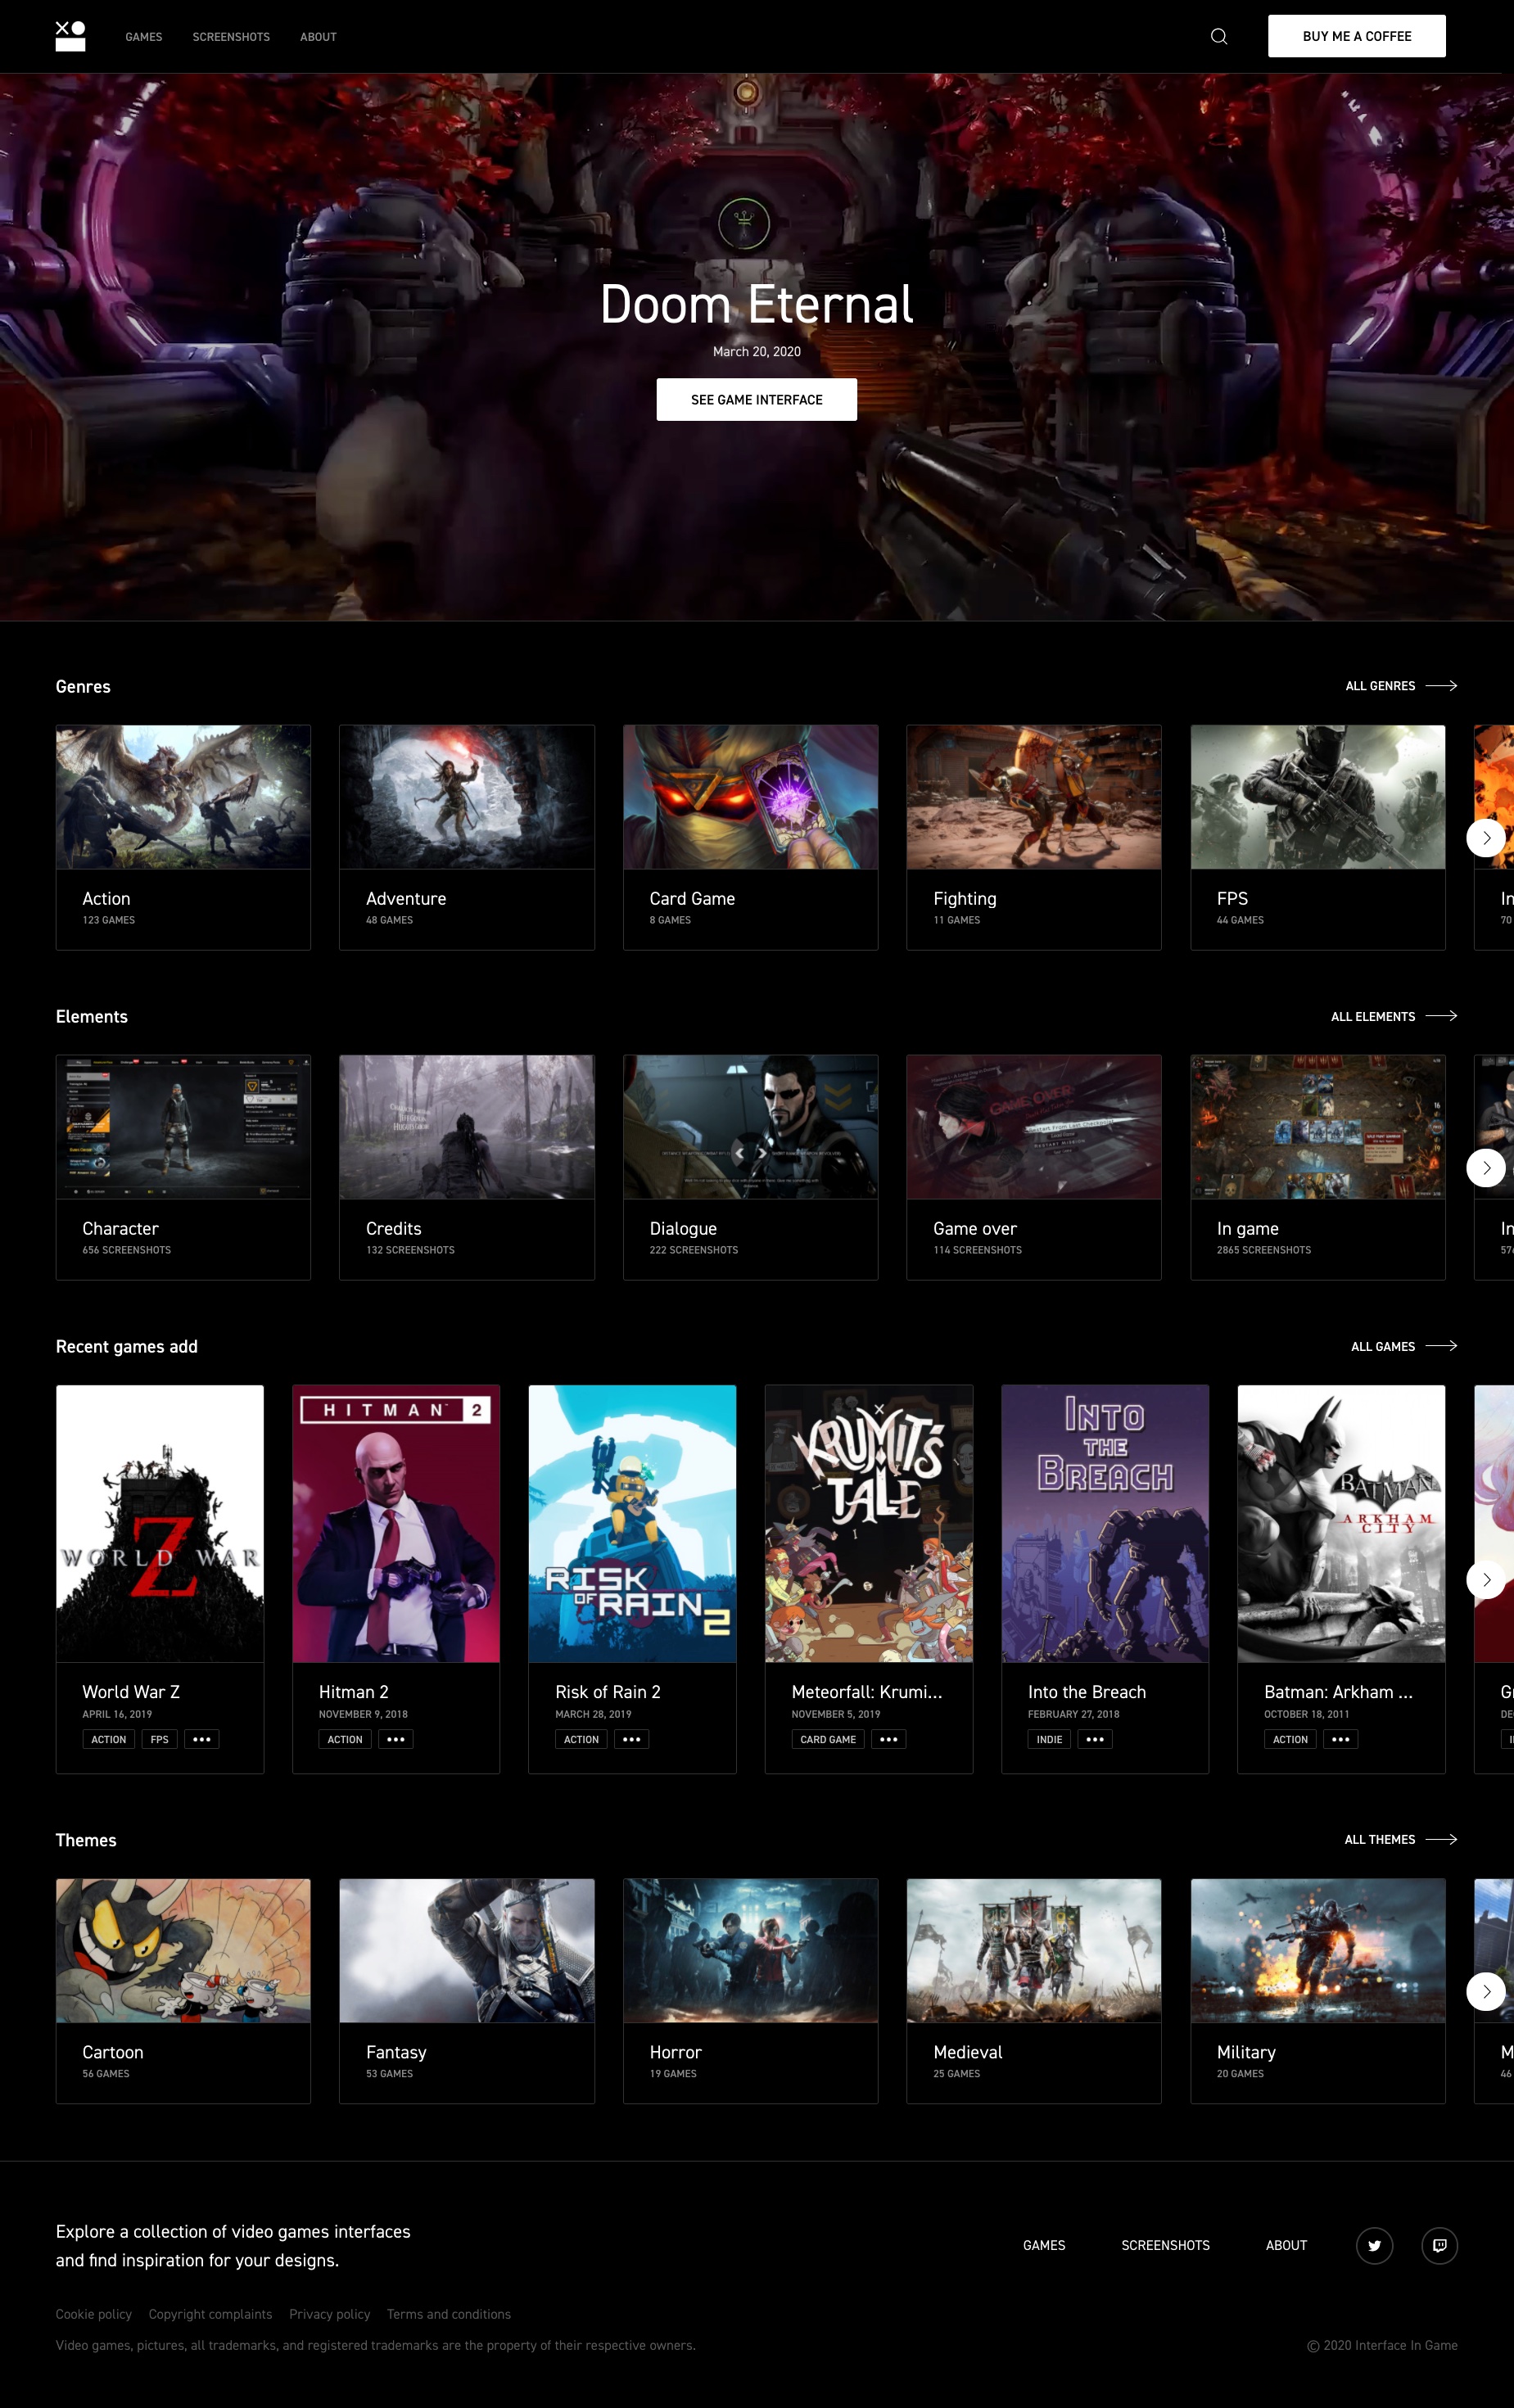
Task: Go to Games in the footer
Action: tap(1044, 2245)
